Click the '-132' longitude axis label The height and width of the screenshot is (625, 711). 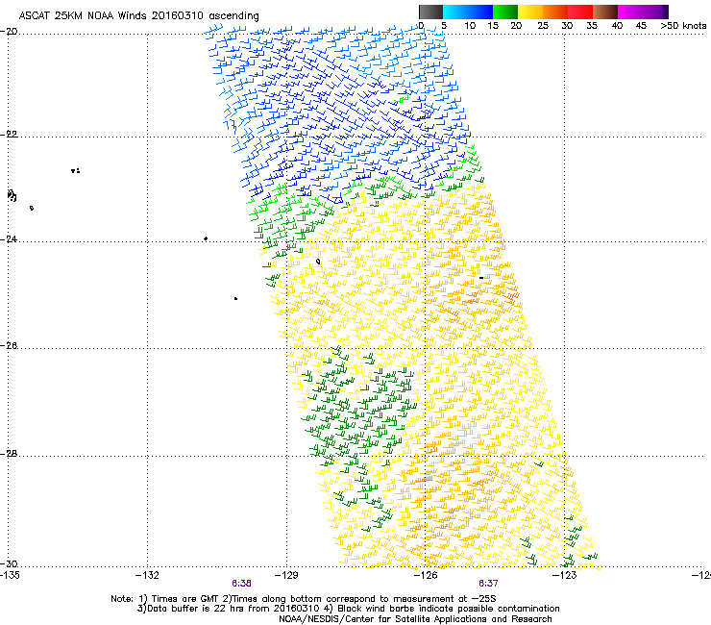(147, 576)
